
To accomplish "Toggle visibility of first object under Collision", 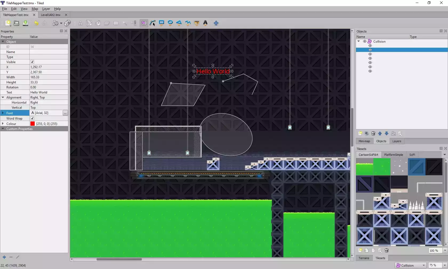I will (x=370, y=46).
